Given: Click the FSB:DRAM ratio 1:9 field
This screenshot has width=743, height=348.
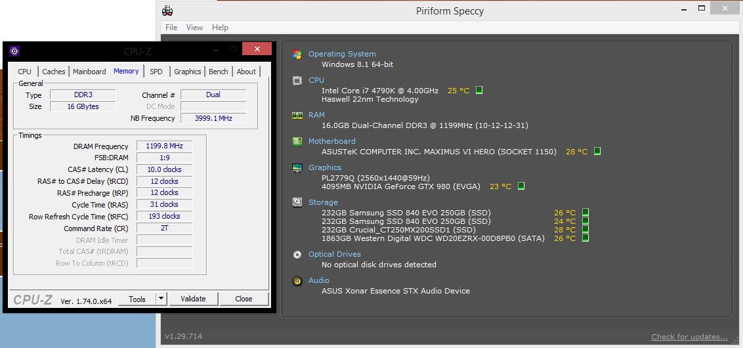Looking at the screenshot, I should point(165,158).
